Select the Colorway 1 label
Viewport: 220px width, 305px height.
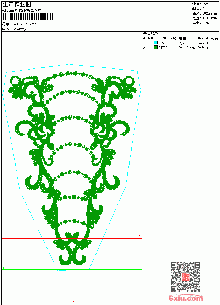(x=21, y=29)
